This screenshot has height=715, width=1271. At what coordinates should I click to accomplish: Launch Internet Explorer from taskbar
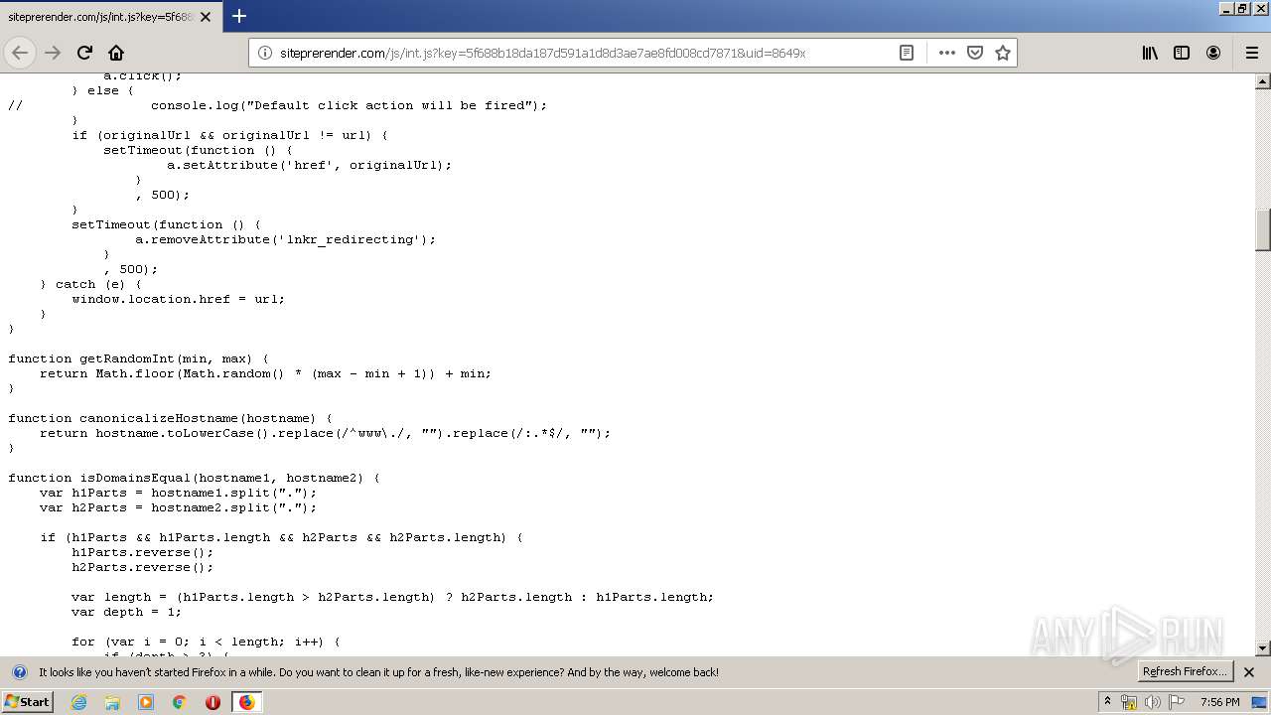(78, 702)
